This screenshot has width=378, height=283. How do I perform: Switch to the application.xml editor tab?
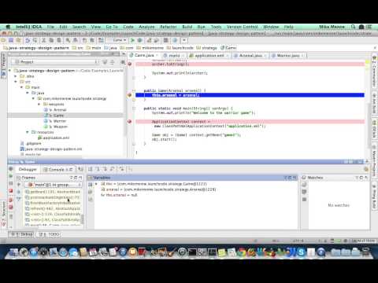[x=209, y=56]
